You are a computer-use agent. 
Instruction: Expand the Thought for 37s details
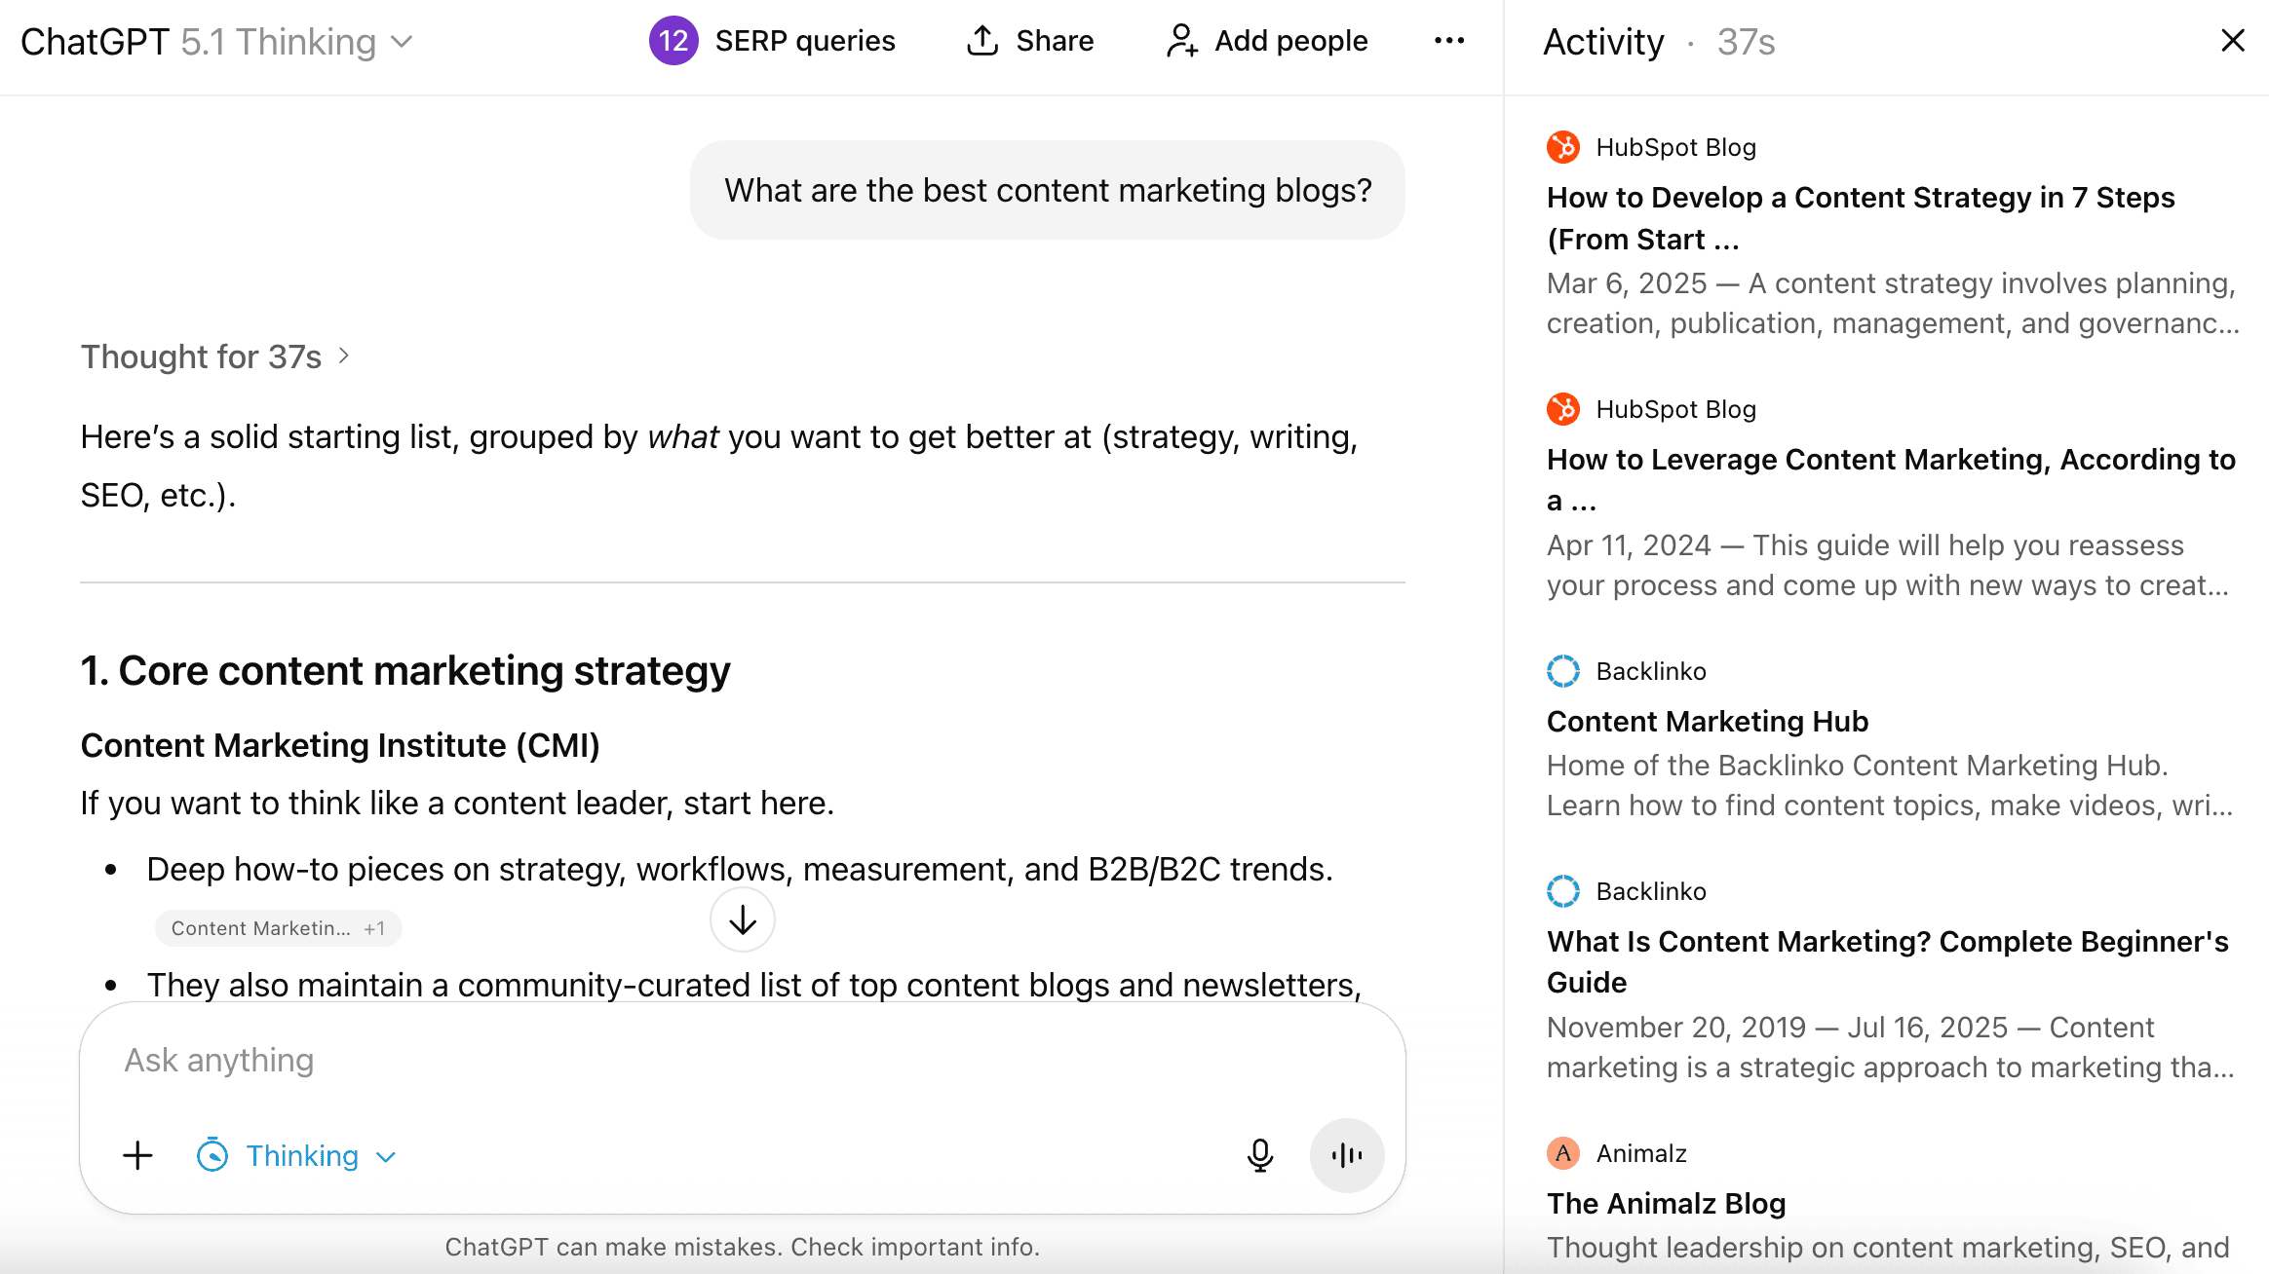click(214, 356)
